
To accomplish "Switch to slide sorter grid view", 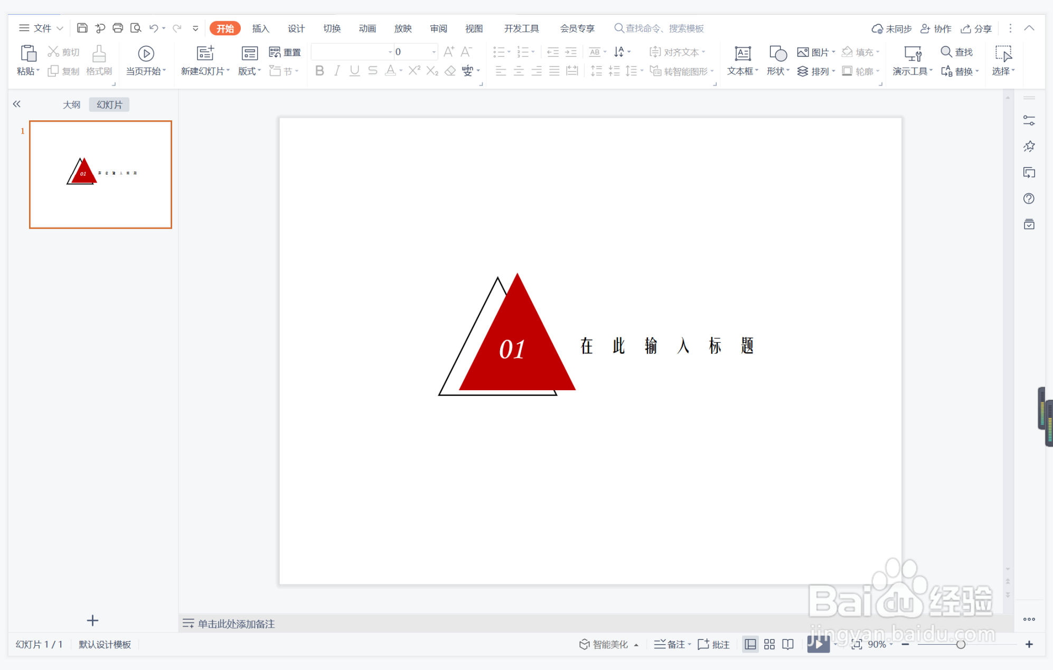I will (769, 644).
